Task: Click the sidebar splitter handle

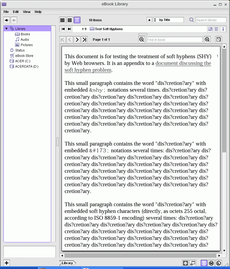Action: click(58, 142)
